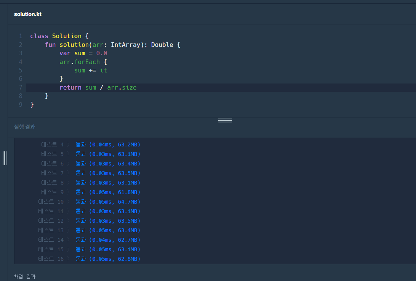416x281 pixels.
Task: Click the vertical sidebar grip handle
Action: click(x=5, y=158)
